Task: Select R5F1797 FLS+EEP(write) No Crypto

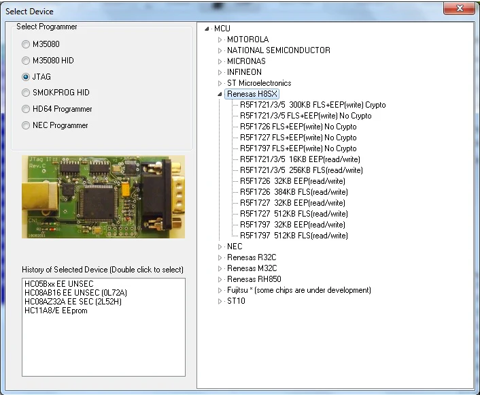Action: tap(298, 148)
